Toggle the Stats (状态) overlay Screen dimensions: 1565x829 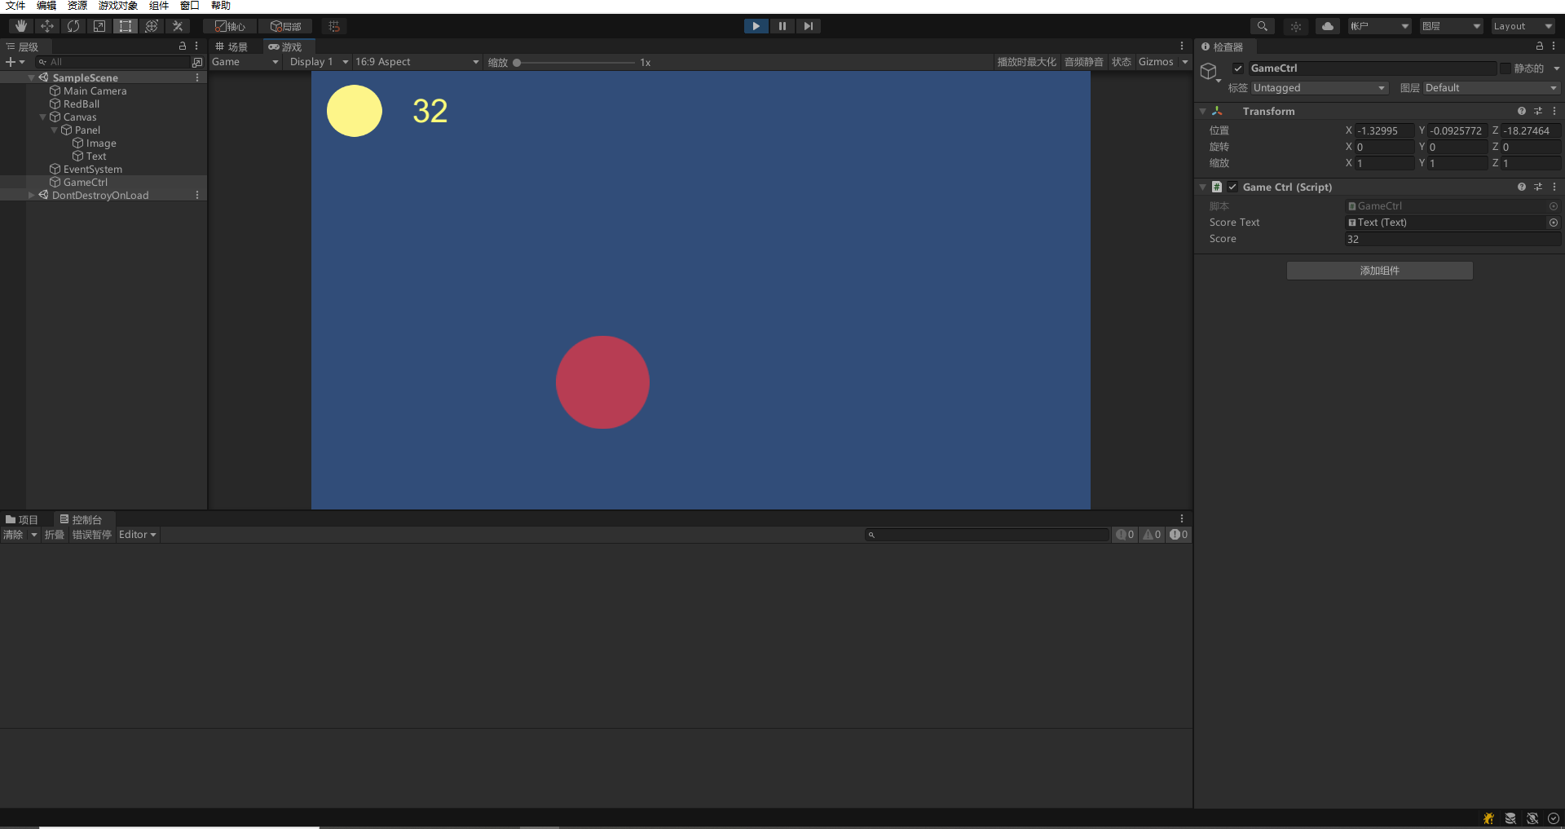pyautogui.click(x=1122, y=62)
